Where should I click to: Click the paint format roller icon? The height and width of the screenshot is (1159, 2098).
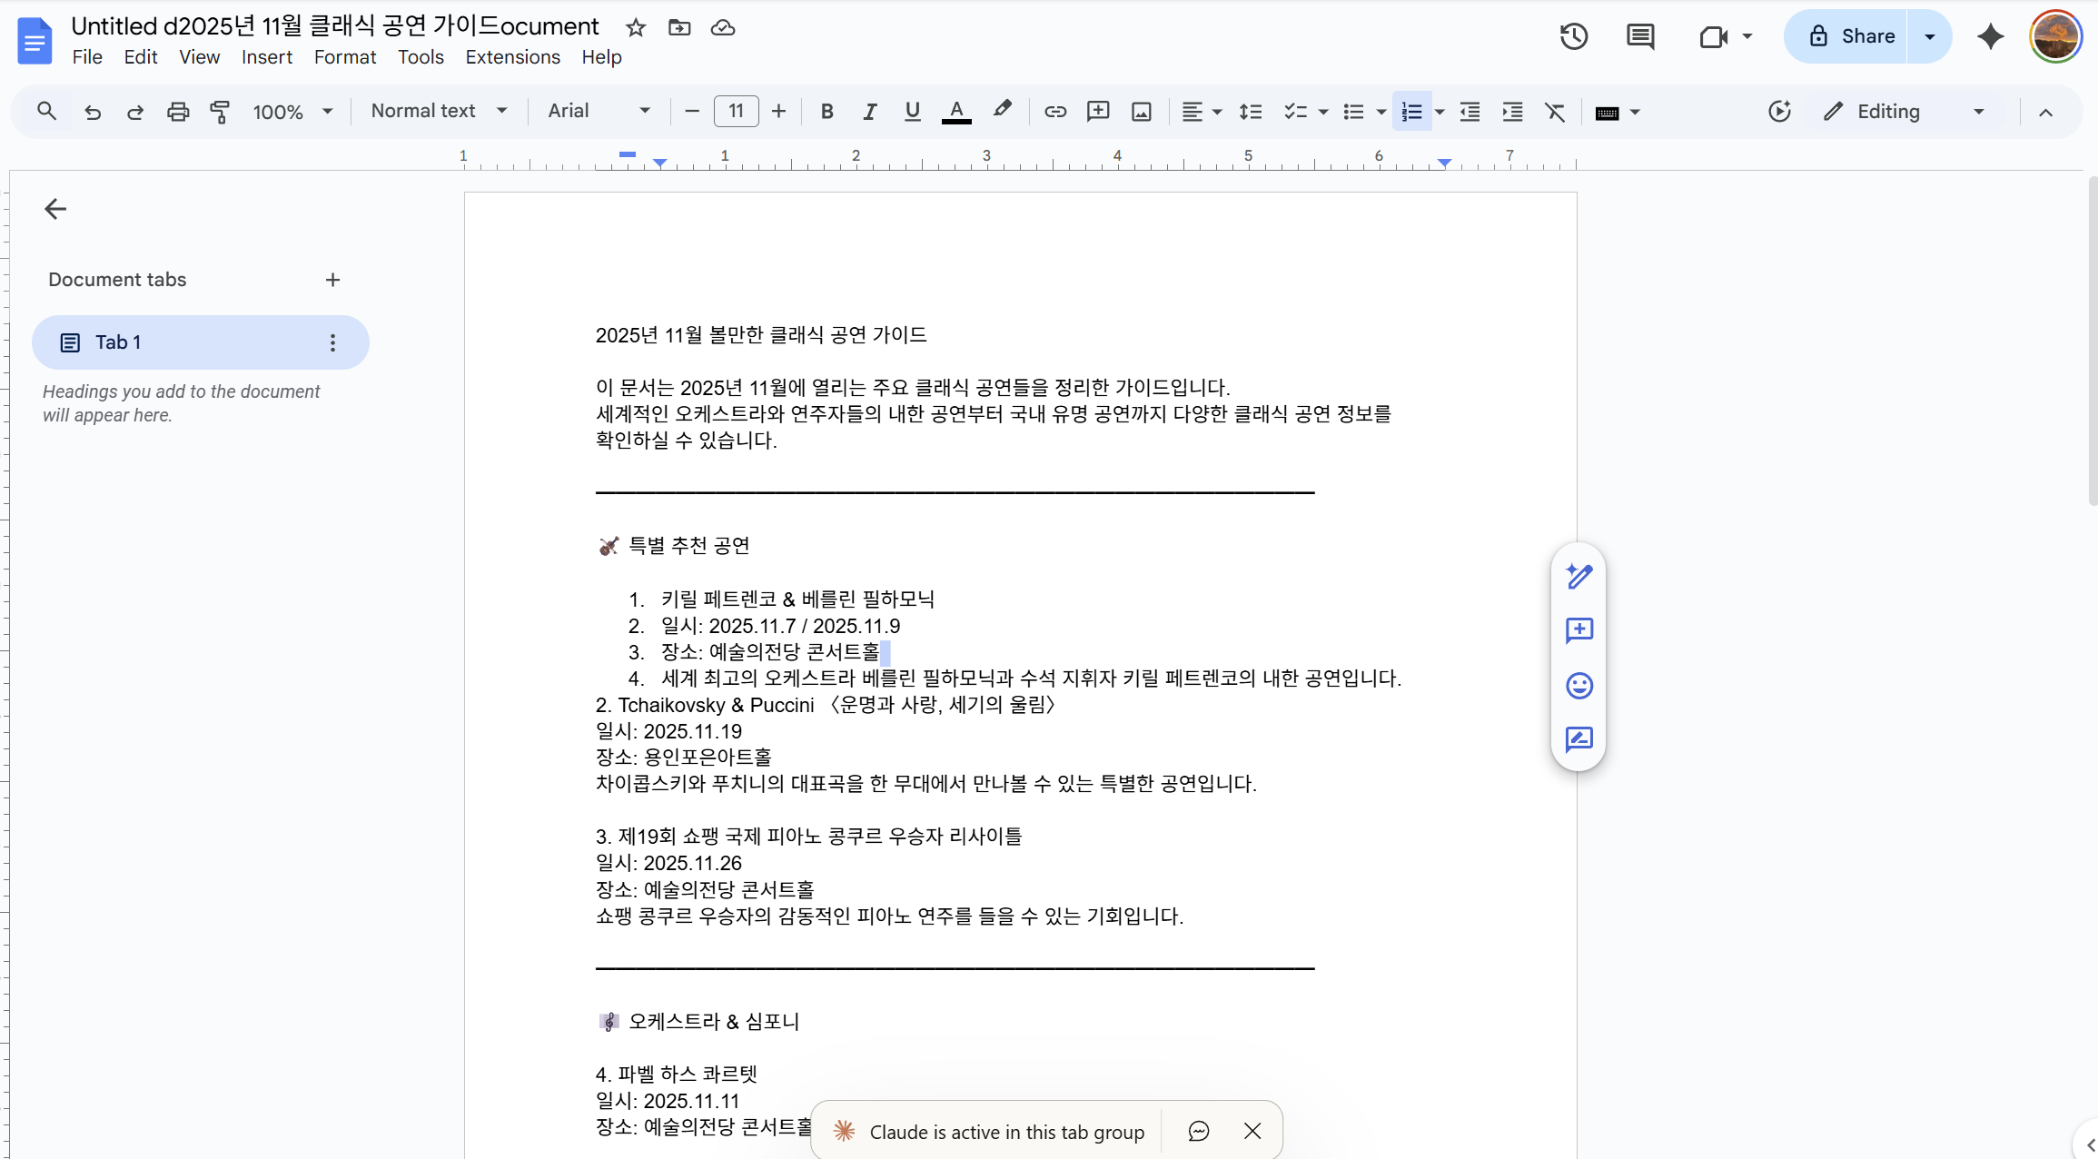coord(220,112)
